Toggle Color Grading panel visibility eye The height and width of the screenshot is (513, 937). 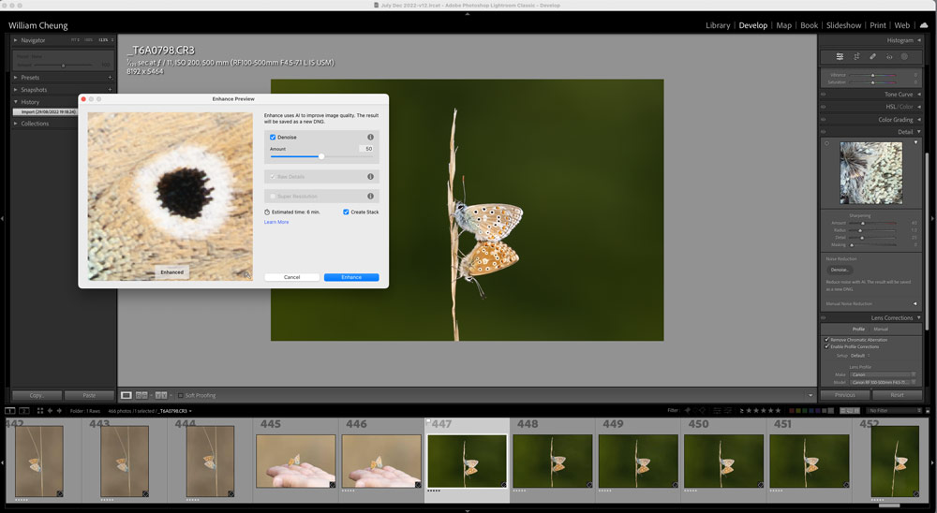(824, 120)
